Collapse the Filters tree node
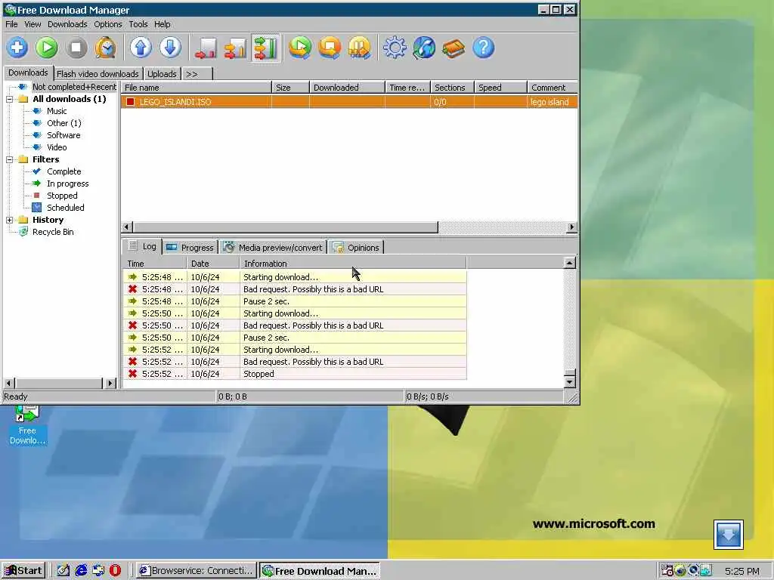Image resolution: width=774 pixels, height=580 pixels. coord(9,160)
